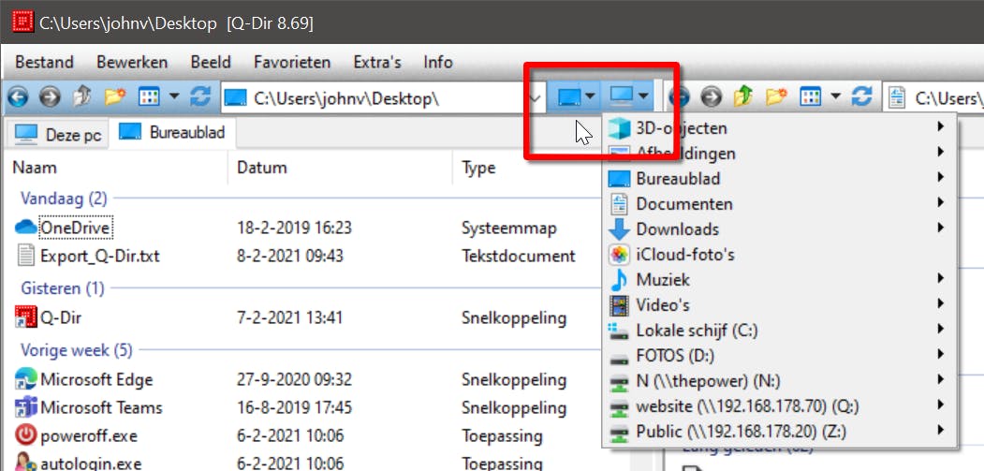
Task: Refresh the right pane listing
Action: coord(861,97)
